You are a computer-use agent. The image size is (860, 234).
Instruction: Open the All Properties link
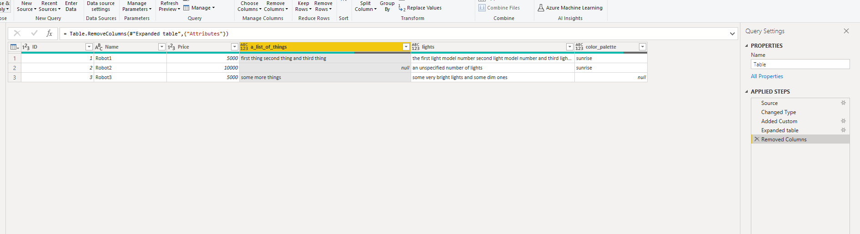coord(767,76)
